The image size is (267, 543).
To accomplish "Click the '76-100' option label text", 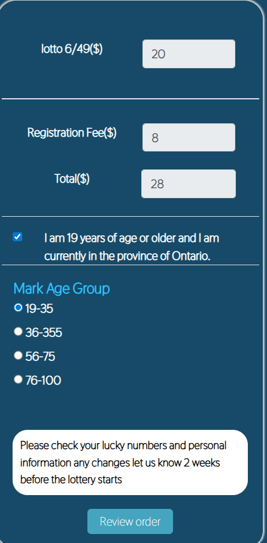I will (x=43, y=381).
